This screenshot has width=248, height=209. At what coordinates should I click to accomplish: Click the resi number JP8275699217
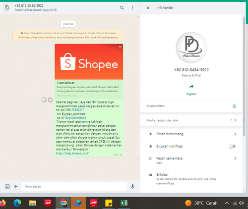tap(75, 110)
